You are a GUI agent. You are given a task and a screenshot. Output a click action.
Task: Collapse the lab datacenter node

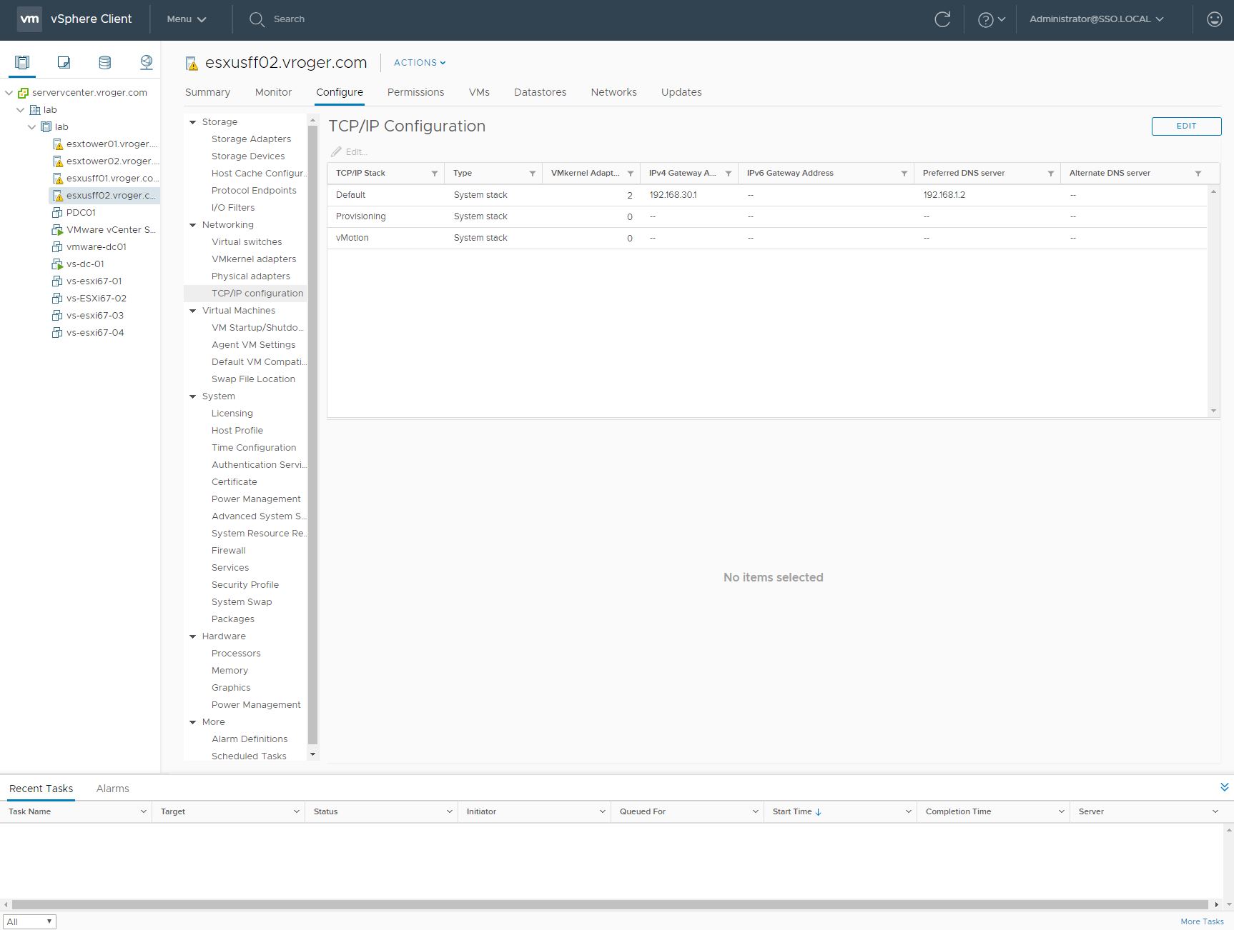tap(20, 110)
